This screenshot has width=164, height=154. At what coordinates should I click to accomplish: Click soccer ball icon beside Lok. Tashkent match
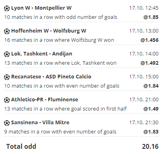pyautogui.click(x=7, y=54)
